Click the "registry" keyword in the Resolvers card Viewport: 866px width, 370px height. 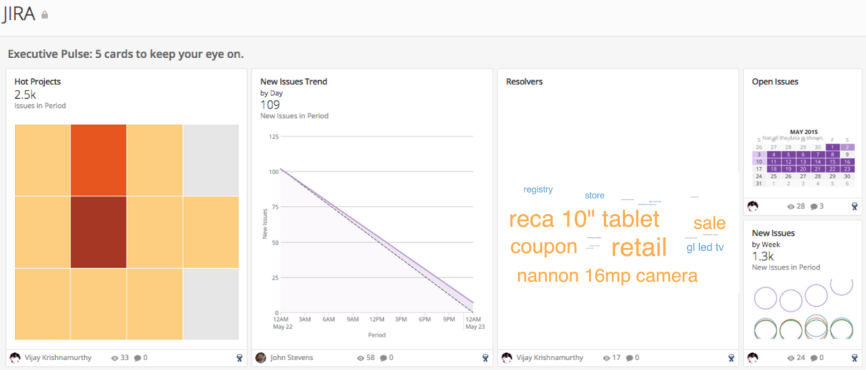(x=538, y=189)
